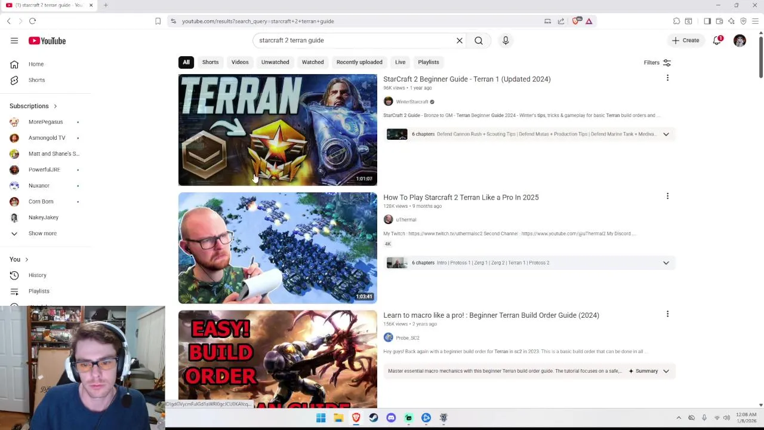Open Probe_SC2 channel name
Viewport: 764px width, 430px height.
[x=407, y=338]
